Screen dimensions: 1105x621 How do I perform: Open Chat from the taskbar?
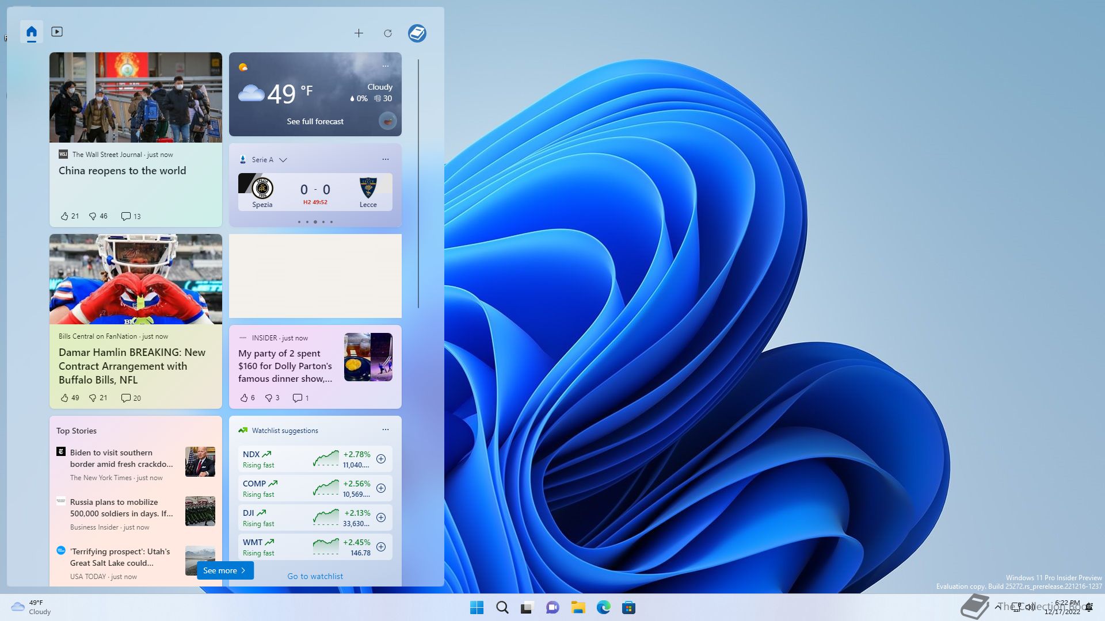(552, 607)
